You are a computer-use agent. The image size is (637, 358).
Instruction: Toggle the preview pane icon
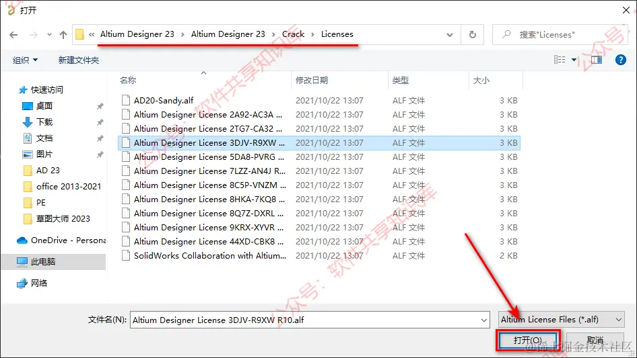tap(597, 60)
